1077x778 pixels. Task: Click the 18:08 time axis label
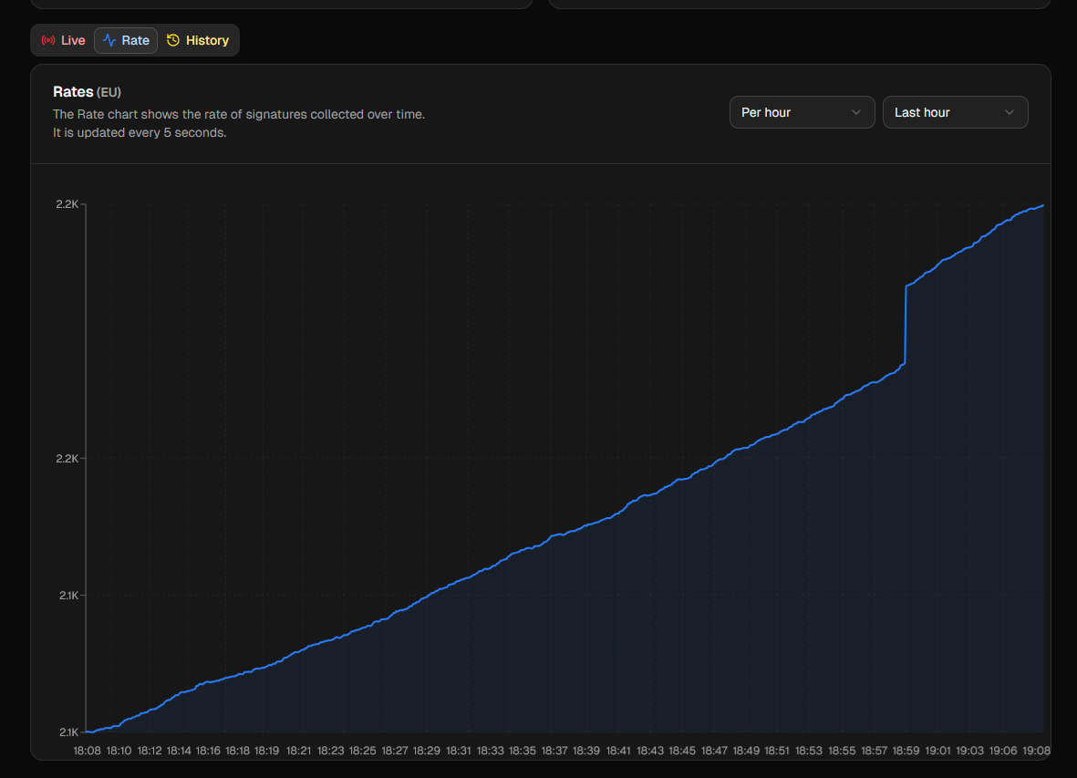click(88, 751)
